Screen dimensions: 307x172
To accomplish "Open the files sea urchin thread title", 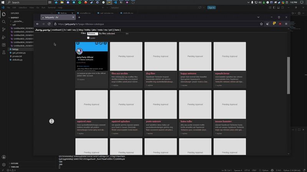I will 120,73.
